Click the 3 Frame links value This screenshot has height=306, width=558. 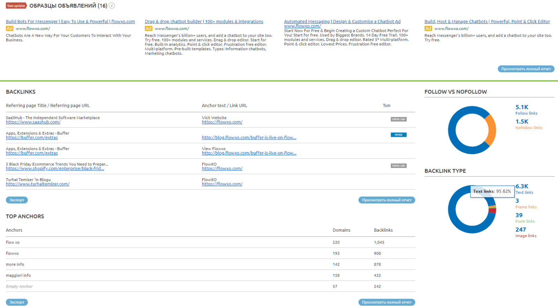(517, 201)
